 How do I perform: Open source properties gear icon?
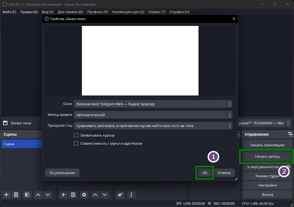pos(84,195)
